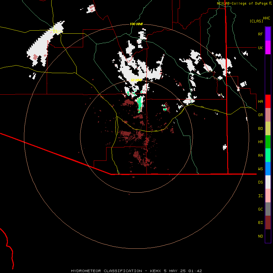The image size is (273, 273).
Task: Click the HR green legend swatch
Action: (x=268, y=142)
